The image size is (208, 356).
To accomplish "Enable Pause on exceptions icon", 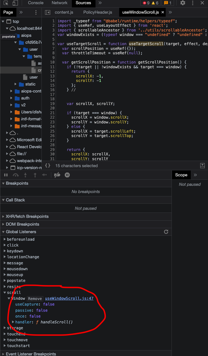I will pos(67,175).
